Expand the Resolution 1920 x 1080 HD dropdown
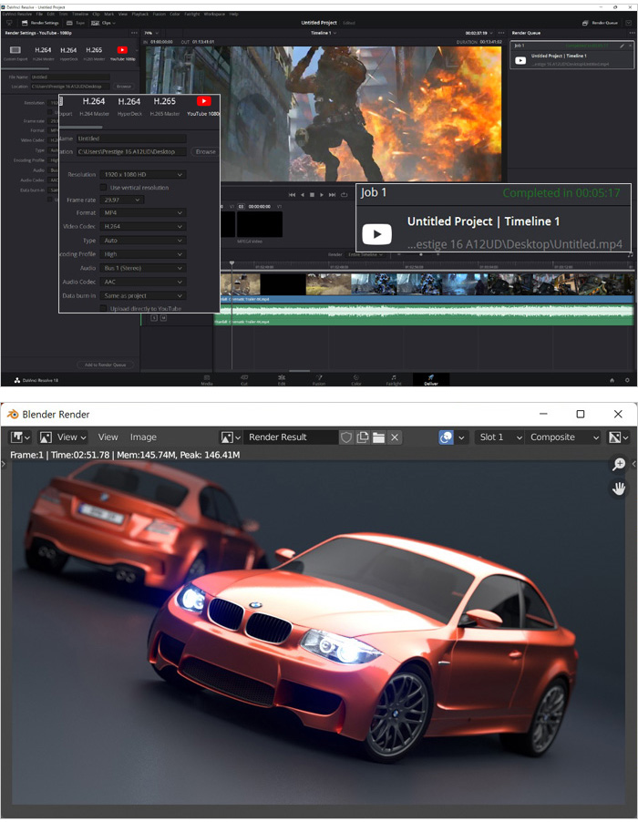638x822 pixels. pos(142,175)
